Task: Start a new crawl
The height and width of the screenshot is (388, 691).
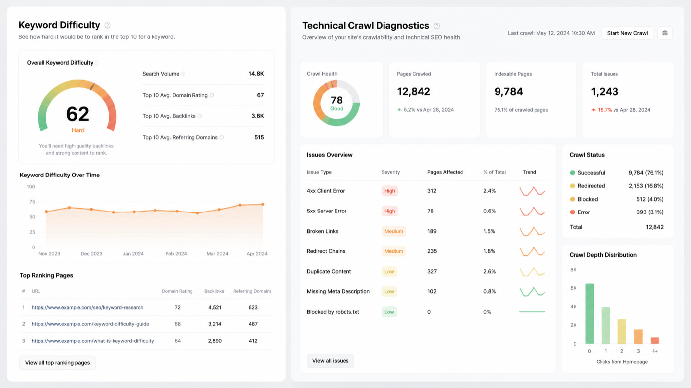Action: [627, 33]
